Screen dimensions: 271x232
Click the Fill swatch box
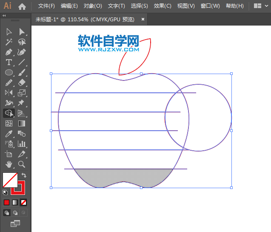click(x=10, y=180)
